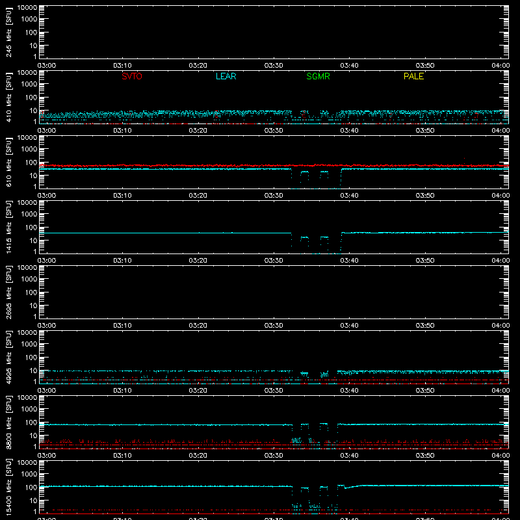This screenshot has width=520, height=520.
Task: Click the 03:30 tick label under 1415 MHz panel
Action: pyautogui.click(x=274, y=261)
